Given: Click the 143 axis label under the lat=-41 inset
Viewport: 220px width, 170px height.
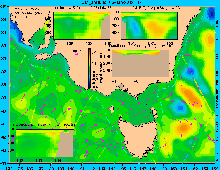Looking at the screenshot, I should tap(39, 161).
